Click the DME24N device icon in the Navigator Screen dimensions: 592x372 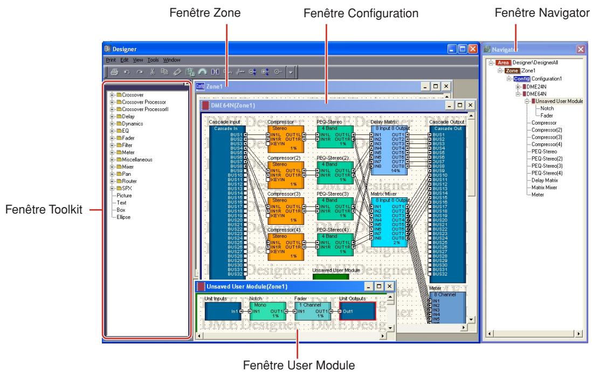coord(525,86)
